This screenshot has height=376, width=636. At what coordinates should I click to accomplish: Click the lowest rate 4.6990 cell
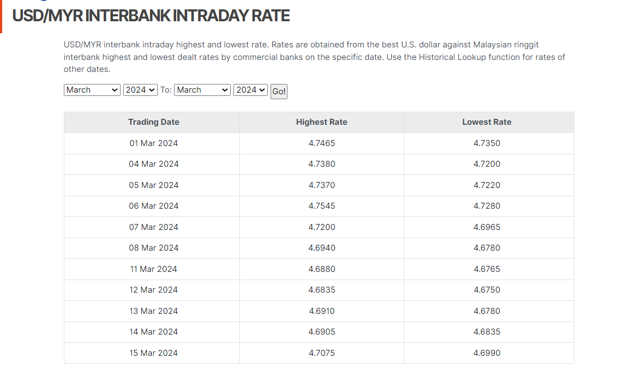point(487,353)
